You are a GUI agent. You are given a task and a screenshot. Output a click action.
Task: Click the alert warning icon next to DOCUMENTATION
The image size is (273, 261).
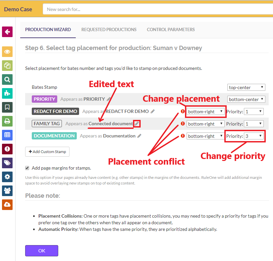coord(182,136)
